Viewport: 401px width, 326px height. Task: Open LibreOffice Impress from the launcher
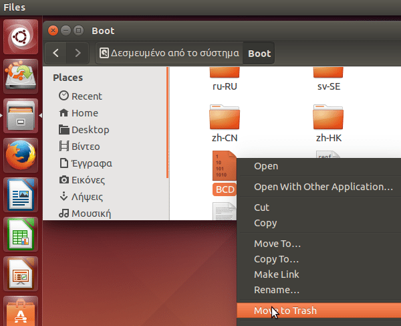coord(22,274)
